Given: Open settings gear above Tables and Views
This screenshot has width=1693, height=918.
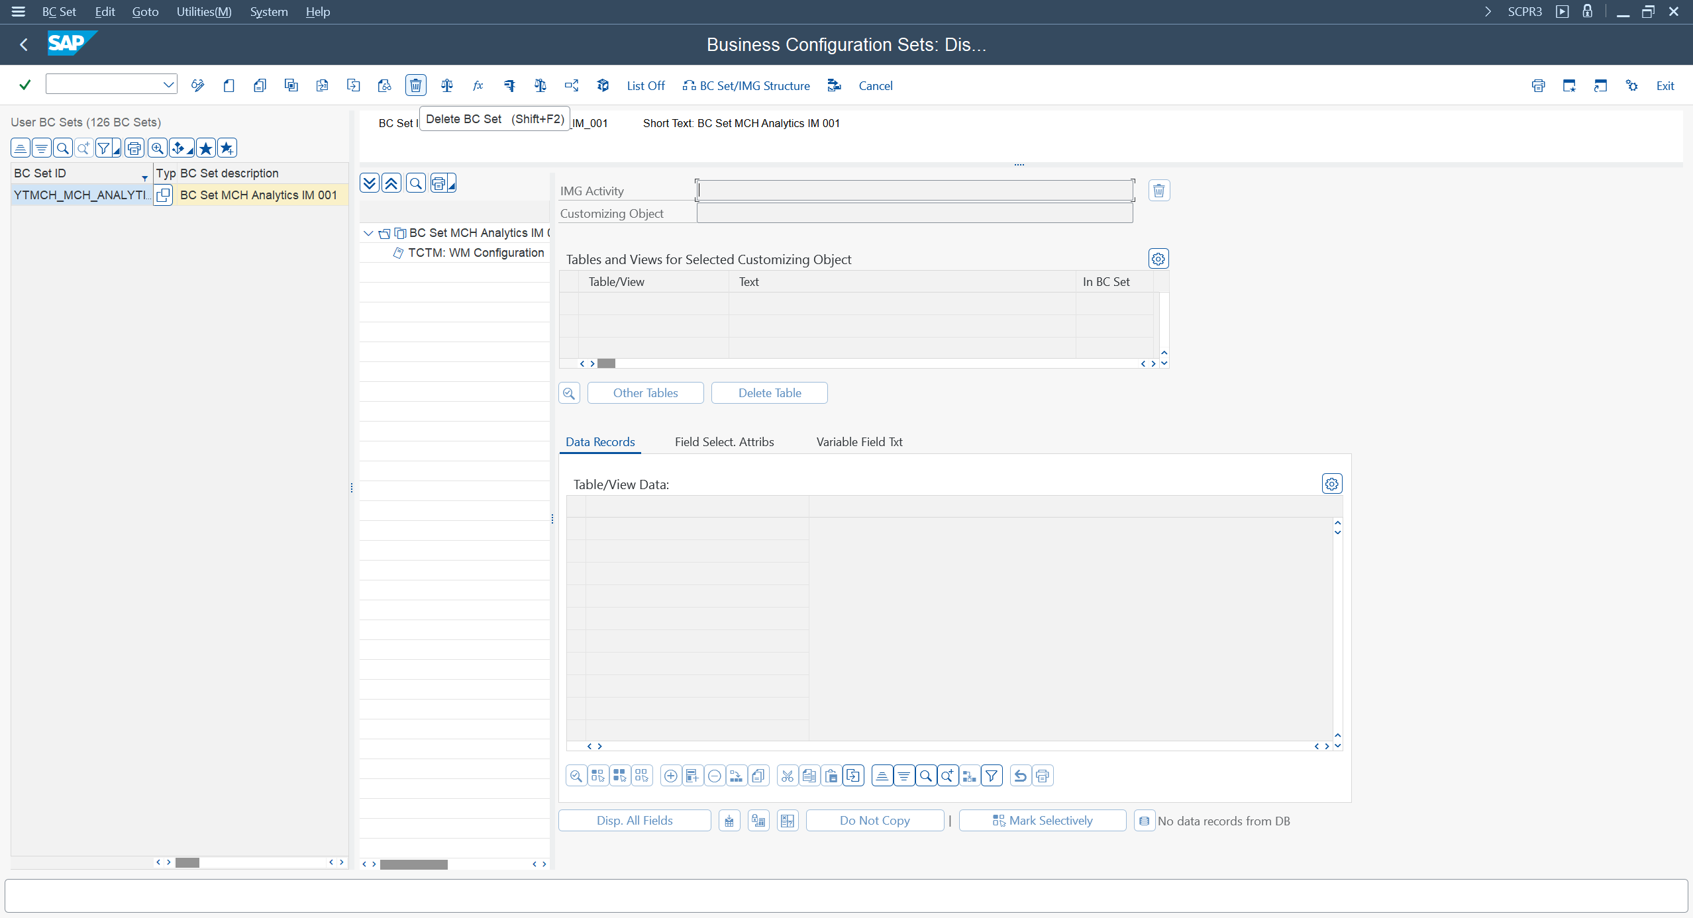Looking at the screenshot, I should click(1158, 259).
